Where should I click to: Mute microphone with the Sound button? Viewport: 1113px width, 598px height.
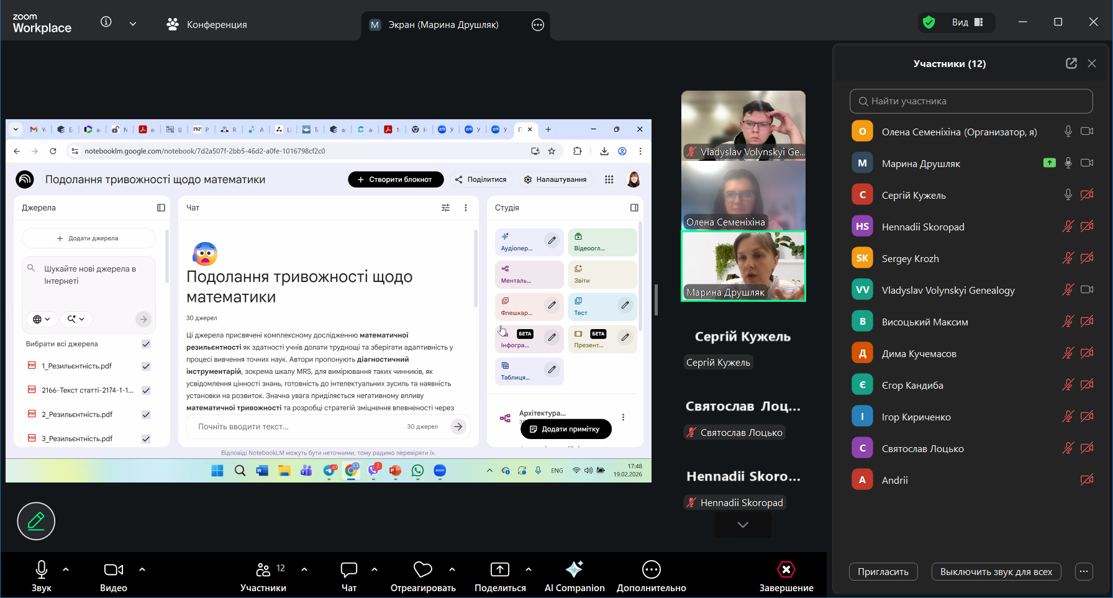click(x=42, y=569)
